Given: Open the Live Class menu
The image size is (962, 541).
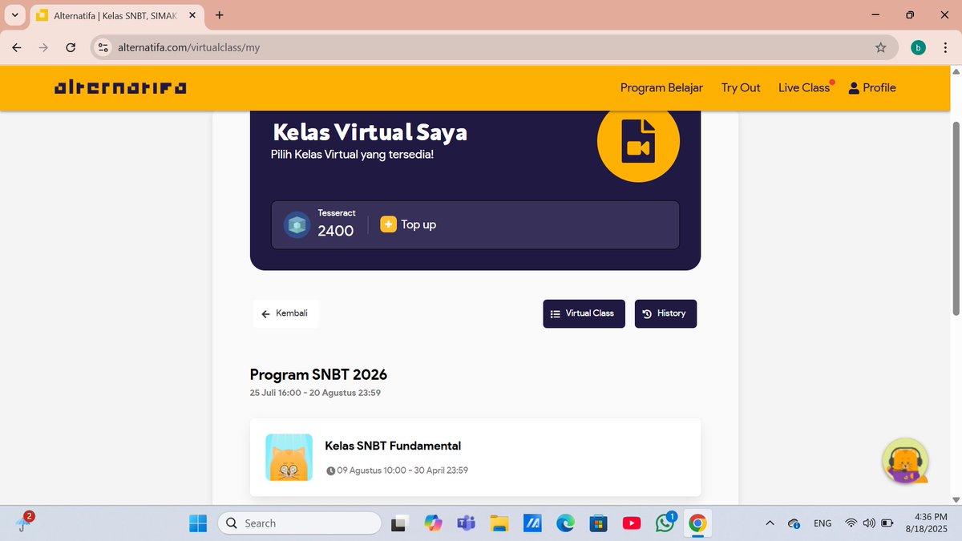Looking at the screenshot, I should (x=804, y=87).
